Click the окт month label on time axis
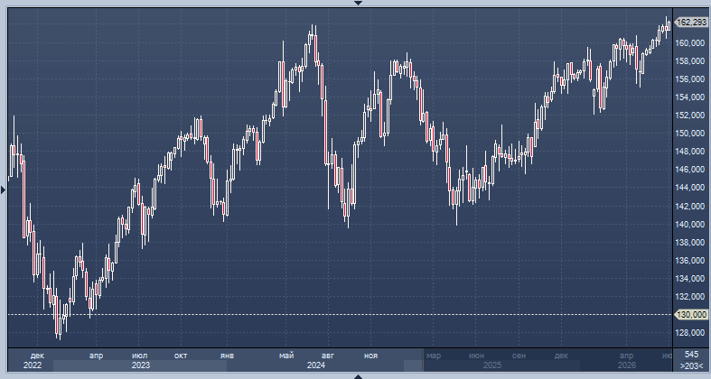 coord(181,356)
